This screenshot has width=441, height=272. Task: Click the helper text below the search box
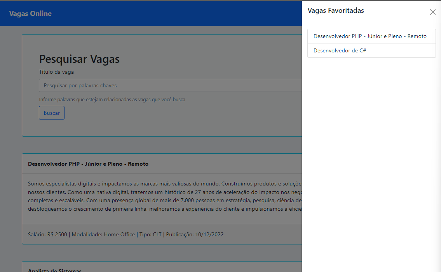coord(112,100)
